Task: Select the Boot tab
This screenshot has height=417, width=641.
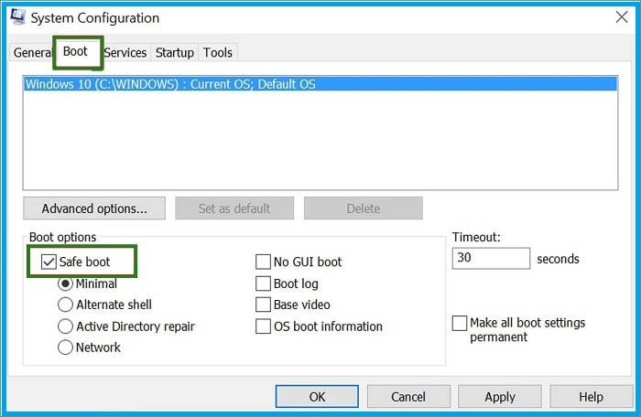Action: tap(75, 52)
